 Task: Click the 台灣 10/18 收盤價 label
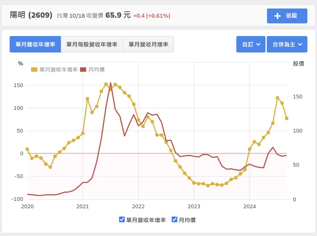point(80,15)
